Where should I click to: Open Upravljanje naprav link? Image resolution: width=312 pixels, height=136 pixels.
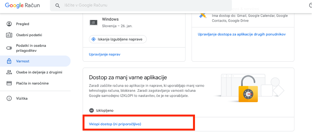coord(105,54)
